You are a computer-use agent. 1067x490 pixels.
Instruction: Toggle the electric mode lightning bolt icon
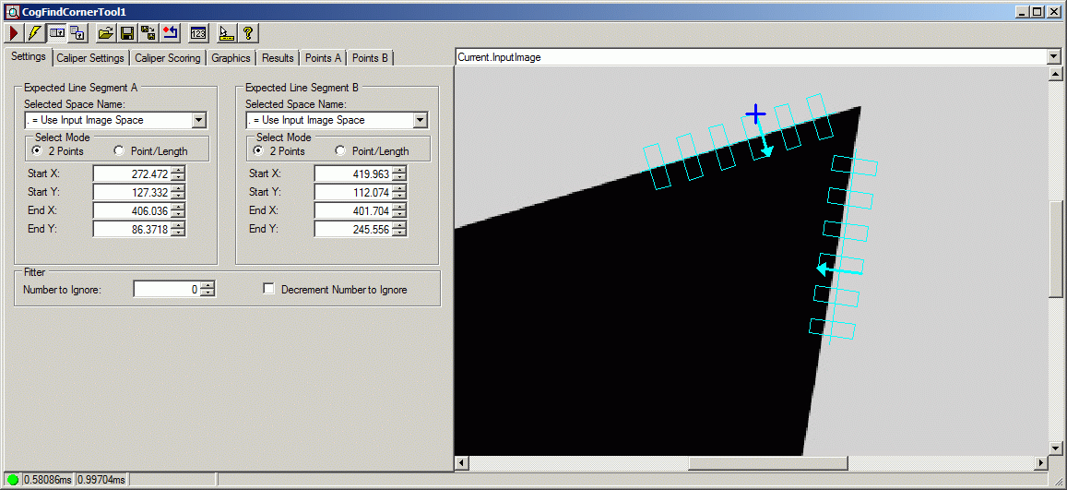34,33
